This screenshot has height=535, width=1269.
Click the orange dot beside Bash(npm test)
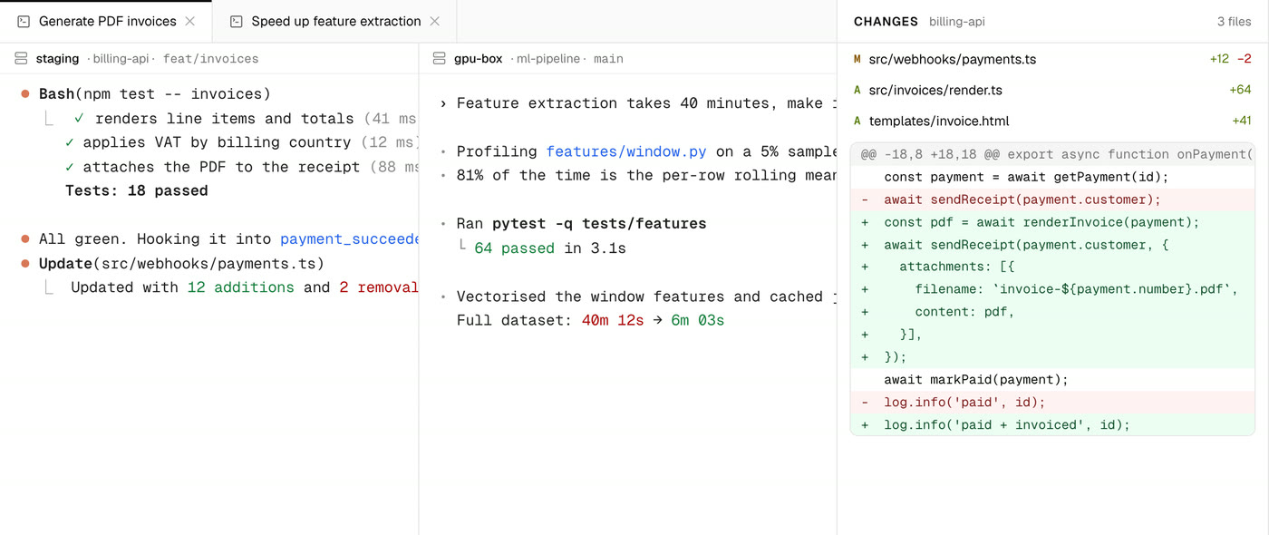click(x=25, y=94)
